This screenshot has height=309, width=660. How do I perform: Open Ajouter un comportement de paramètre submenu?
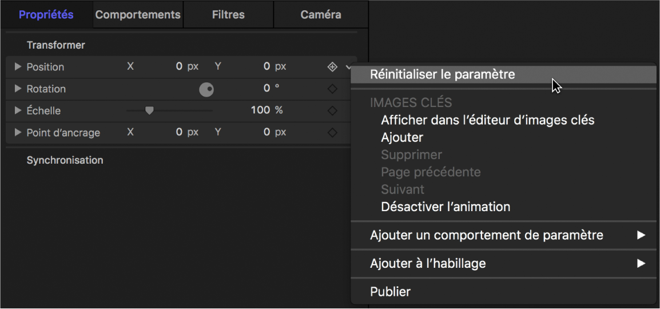[487, 235]
